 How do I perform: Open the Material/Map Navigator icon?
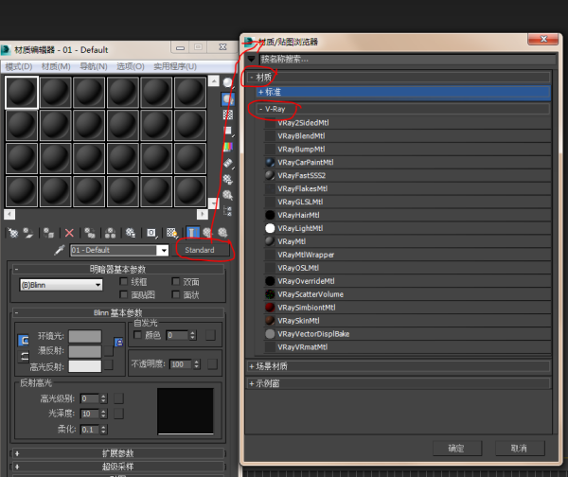(228, 211)
